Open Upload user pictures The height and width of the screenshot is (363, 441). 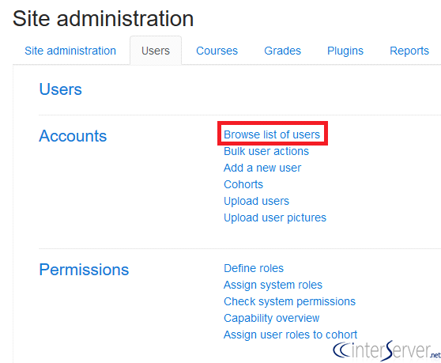275,217
